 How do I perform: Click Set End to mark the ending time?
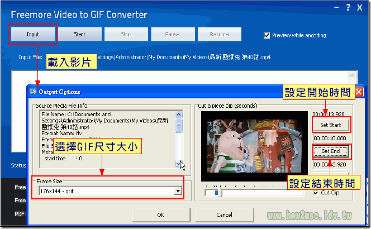331,151
